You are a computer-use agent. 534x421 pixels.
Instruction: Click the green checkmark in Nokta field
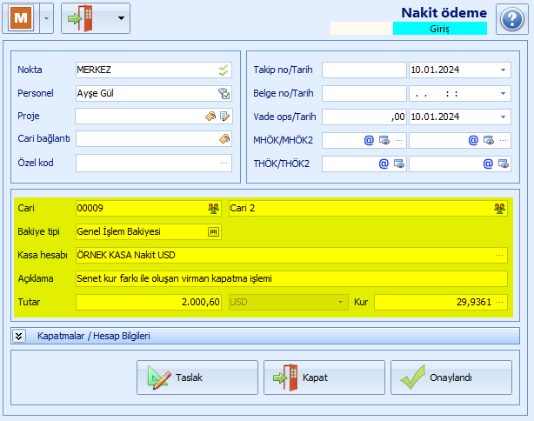tap(224, 70)
